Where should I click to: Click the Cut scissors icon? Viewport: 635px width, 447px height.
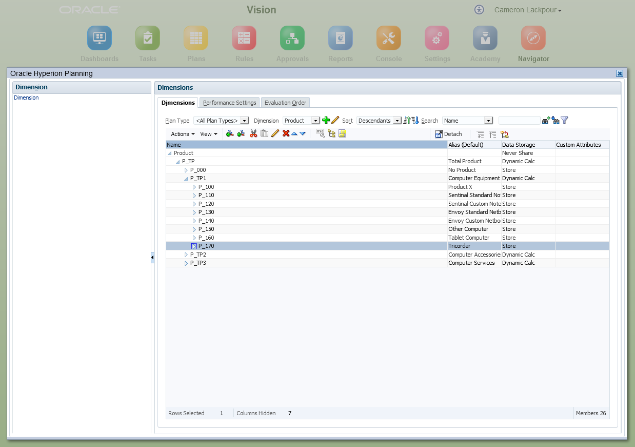253,133
